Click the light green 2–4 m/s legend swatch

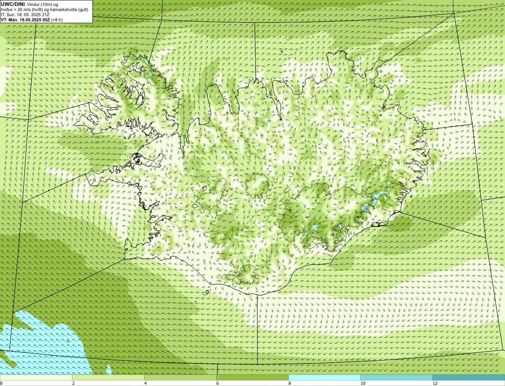pos(108,377)
